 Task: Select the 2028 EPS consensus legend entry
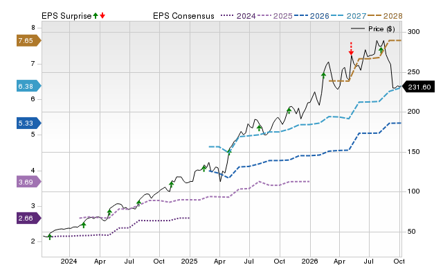pos(385,16)
